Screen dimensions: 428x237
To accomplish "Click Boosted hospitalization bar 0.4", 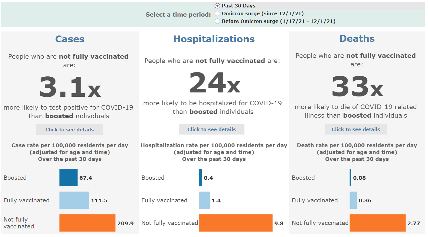I will 200,177.
